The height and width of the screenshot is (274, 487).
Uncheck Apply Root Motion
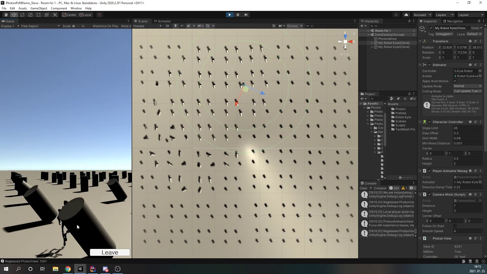coord(455,81)
